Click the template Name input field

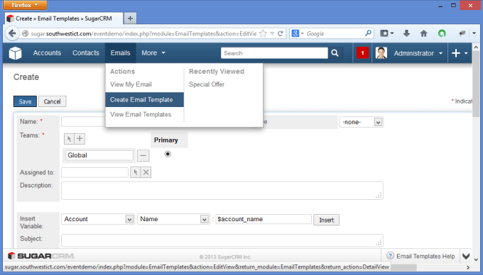[x=83, y=122]
